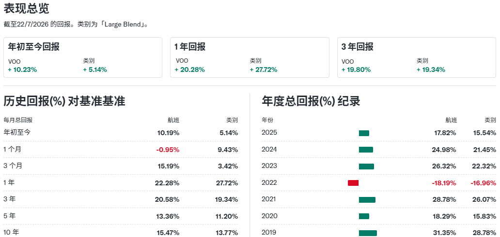Click the 31.35% value for 2019
Image resolution: width=500 pixels, height=237 pixels.
click(445, 233)
